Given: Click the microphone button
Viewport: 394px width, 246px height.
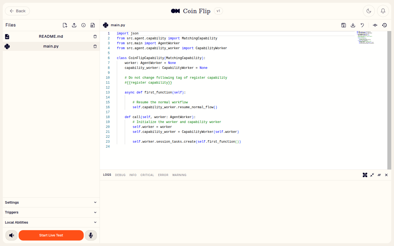Looking at the screenshot, I should (x=91, y=235).
